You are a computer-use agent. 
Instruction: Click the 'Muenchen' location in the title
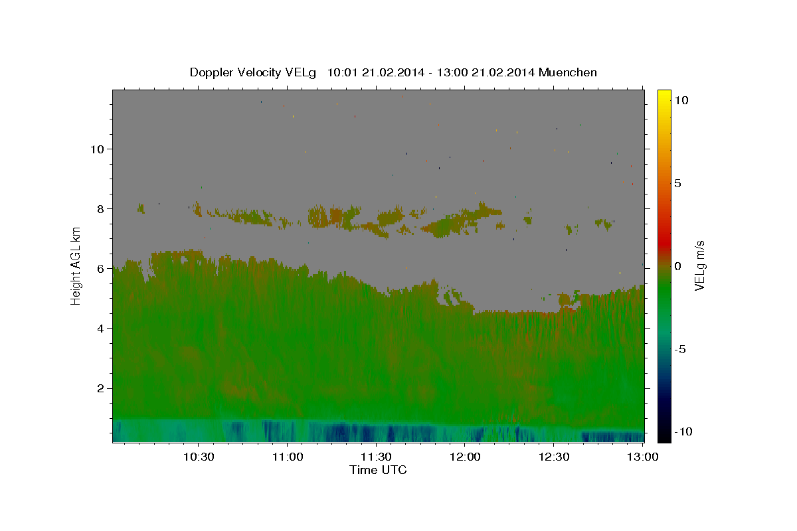point(568,72)
